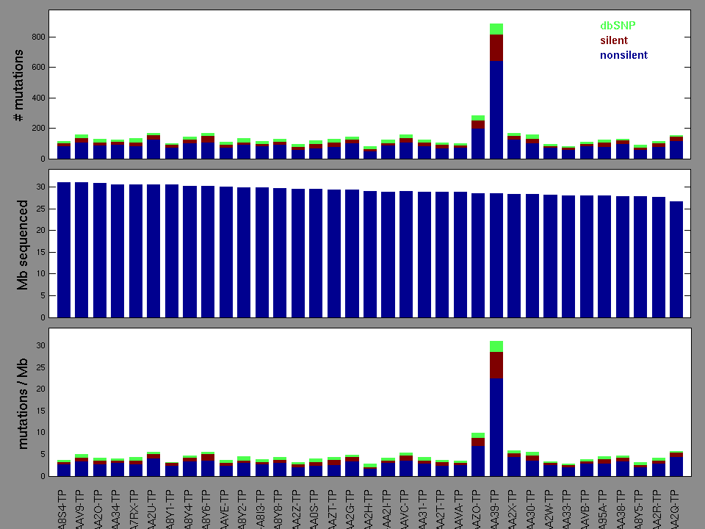Click the '# mutations' y-axis title
705x529 pixels.
20,86
